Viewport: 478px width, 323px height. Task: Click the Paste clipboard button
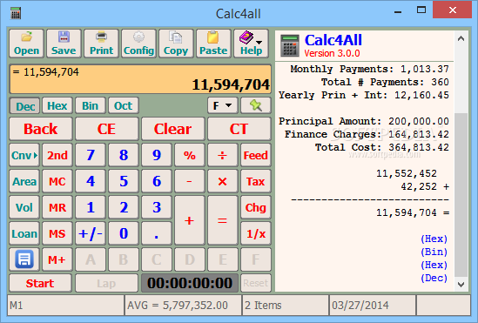(x=213, y=44)
